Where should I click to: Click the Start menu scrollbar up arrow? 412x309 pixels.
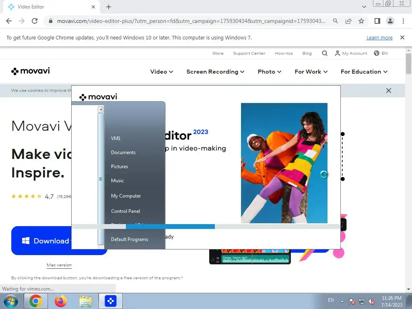click(101, 109)
